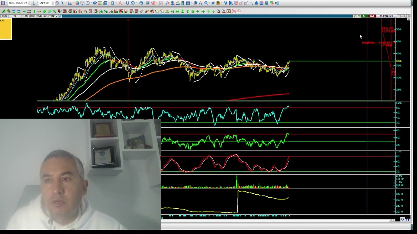
Task: Click the red M icon after VIOP
Action: click(x=153, y=3)
